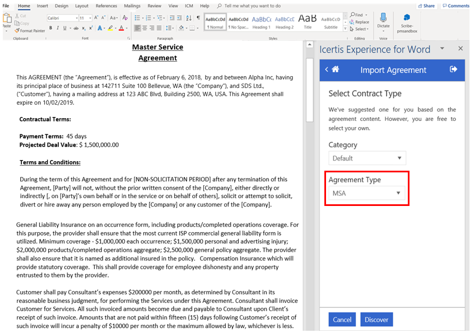Image resolution: width=470 pixels, height=333 pixels.
Task: Click the Cancel button
Action: [342, 320]
